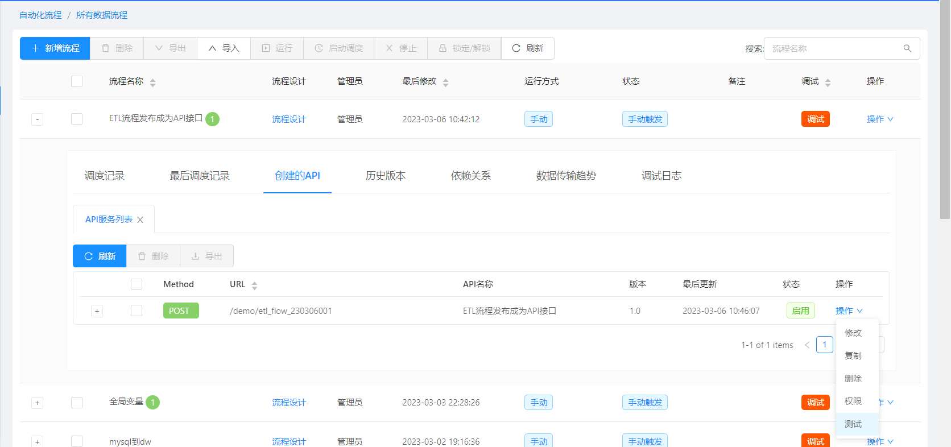The width and height of the screenshot is (951, 447).
Task: Choose 修改 from the operations menu
Action: click(x=857, y=333)
